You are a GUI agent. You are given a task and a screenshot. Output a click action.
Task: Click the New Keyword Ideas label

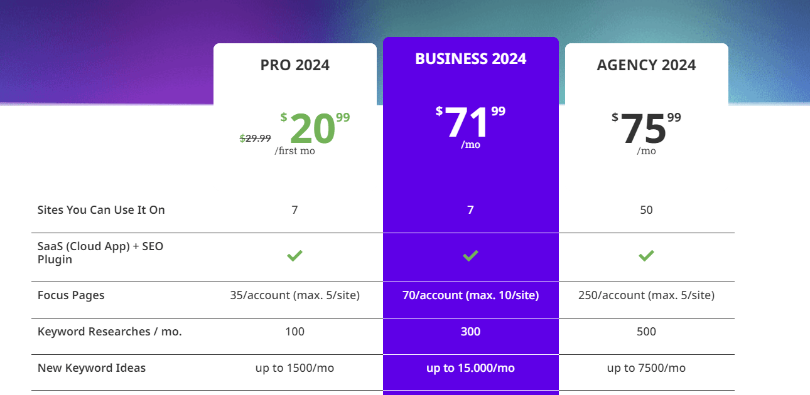click(92, 368)
